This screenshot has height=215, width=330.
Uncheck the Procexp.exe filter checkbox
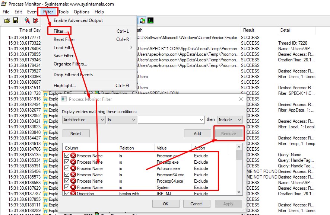[67, 162]
